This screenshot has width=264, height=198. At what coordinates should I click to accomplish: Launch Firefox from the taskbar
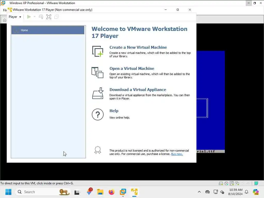pyautogui.click(x=111, y=192)
